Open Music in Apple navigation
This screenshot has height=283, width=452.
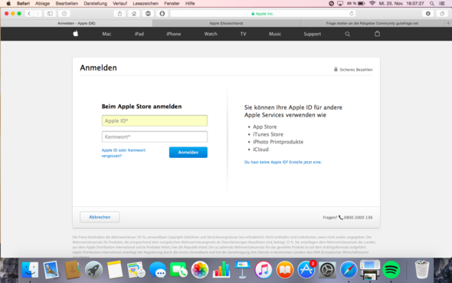pos(275,34)
